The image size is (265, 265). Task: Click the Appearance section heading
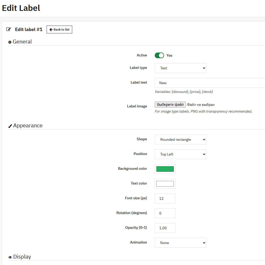click(x=28, y=126)
